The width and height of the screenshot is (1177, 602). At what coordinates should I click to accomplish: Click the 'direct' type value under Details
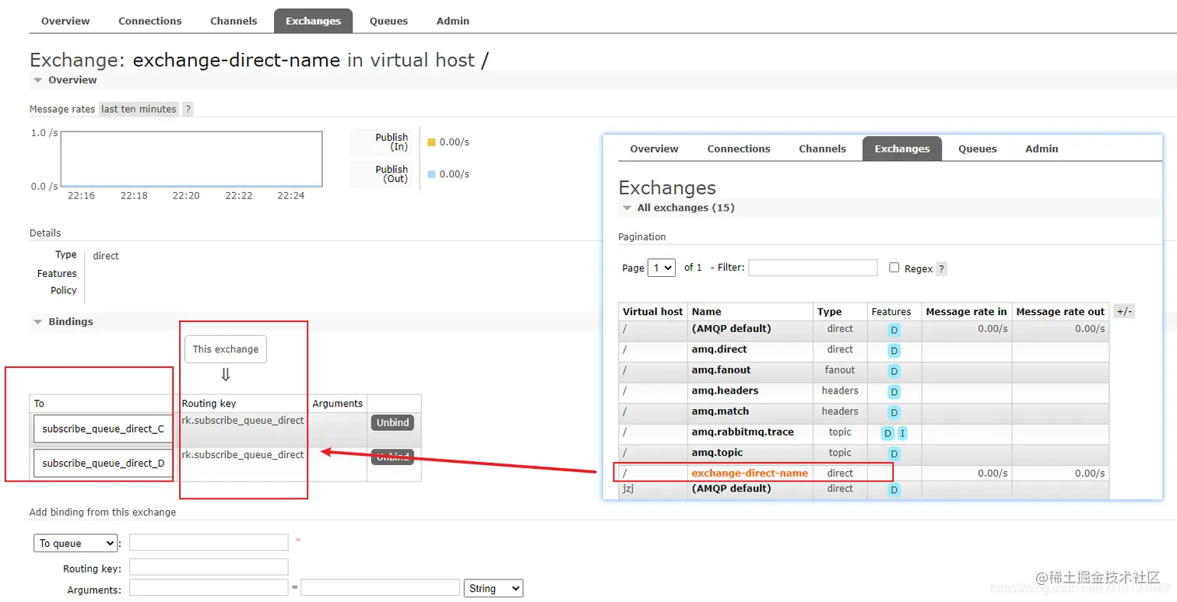point(106,256)
